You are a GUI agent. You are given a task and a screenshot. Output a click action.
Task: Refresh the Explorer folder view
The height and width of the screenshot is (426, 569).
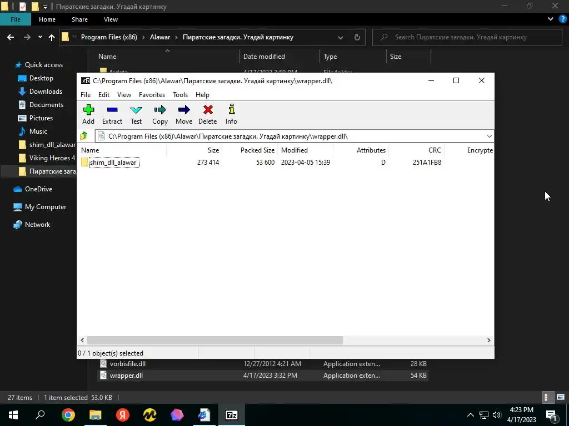click(x=357, y=37)
